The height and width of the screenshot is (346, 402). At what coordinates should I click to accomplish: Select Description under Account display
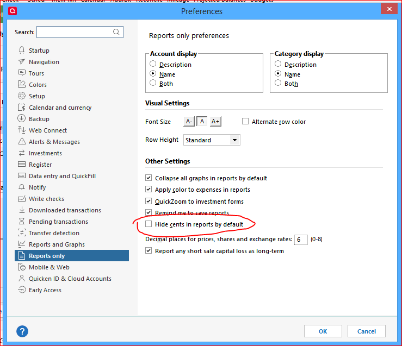(x=153, y=64)
